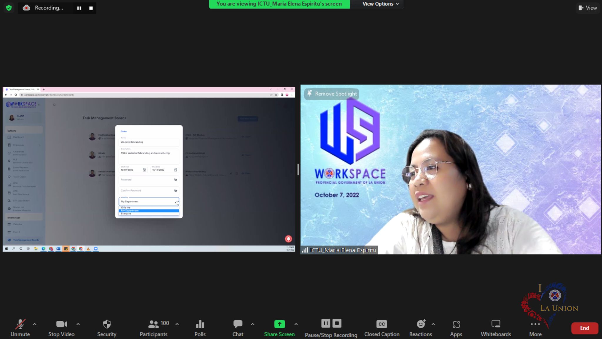Open the View layout button
The width and height of the screenshot is (602, 339).
(x=588, y=8)
